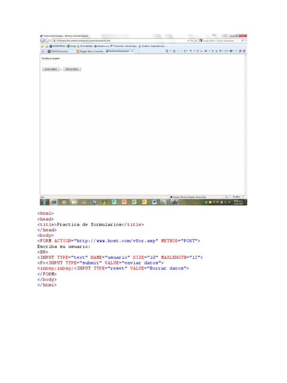Open a new blank browser tab
Image resolution: width=287 pixels, height=383 pixels.
(137, 51)
